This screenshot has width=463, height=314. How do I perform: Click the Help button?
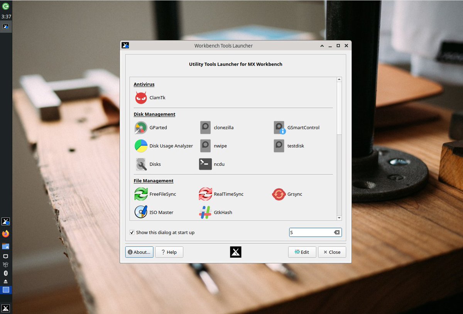169,252
